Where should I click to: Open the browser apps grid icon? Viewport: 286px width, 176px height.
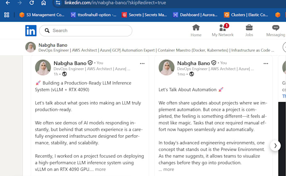7,15
